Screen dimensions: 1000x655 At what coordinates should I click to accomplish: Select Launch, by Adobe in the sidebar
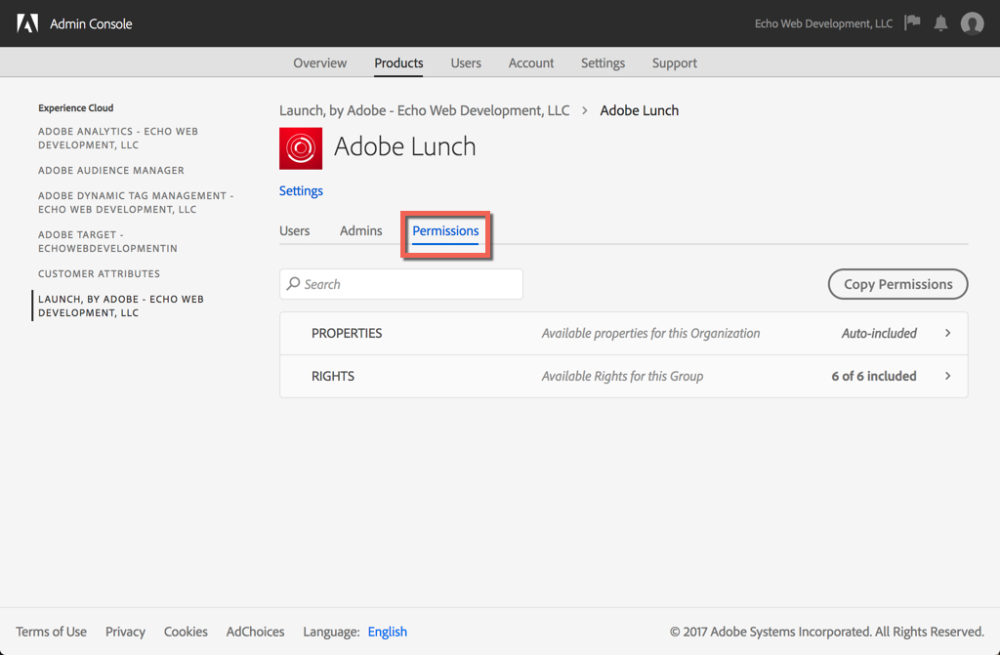coord(121,306)
